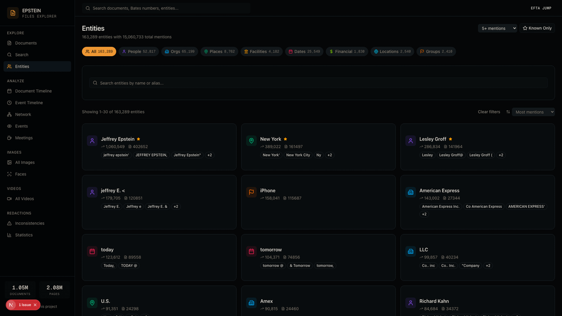Screen dimensions: 562x316
Task: Click the sort direction arrows icon
Action: tap(508, 112)
